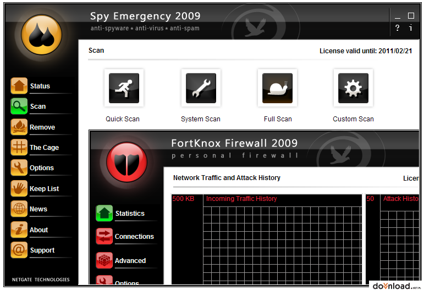Click the Full Scan label
424x291 pixels.
(x=278, y=119)
